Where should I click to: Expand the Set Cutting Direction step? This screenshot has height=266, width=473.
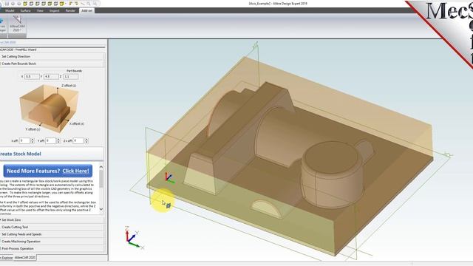(x=52, y=56)
